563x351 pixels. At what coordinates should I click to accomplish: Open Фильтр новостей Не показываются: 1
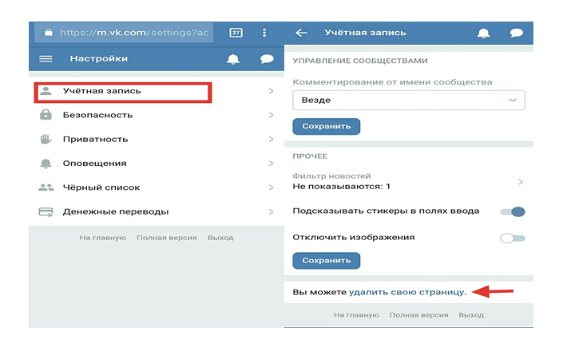[409, 181]
